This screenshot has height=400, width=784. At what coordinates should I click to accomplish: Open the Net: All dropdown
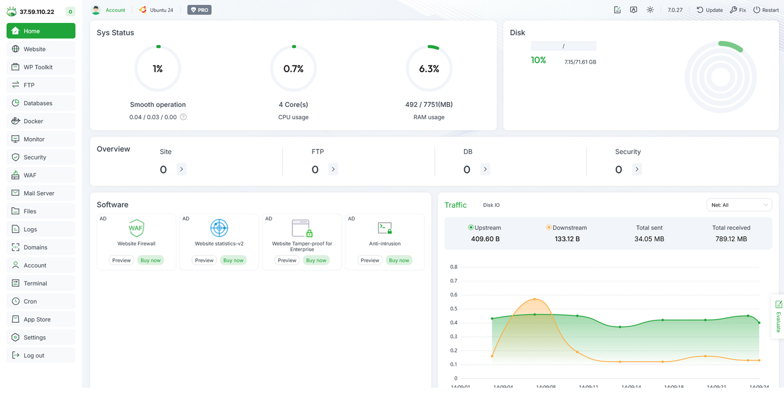739,205
